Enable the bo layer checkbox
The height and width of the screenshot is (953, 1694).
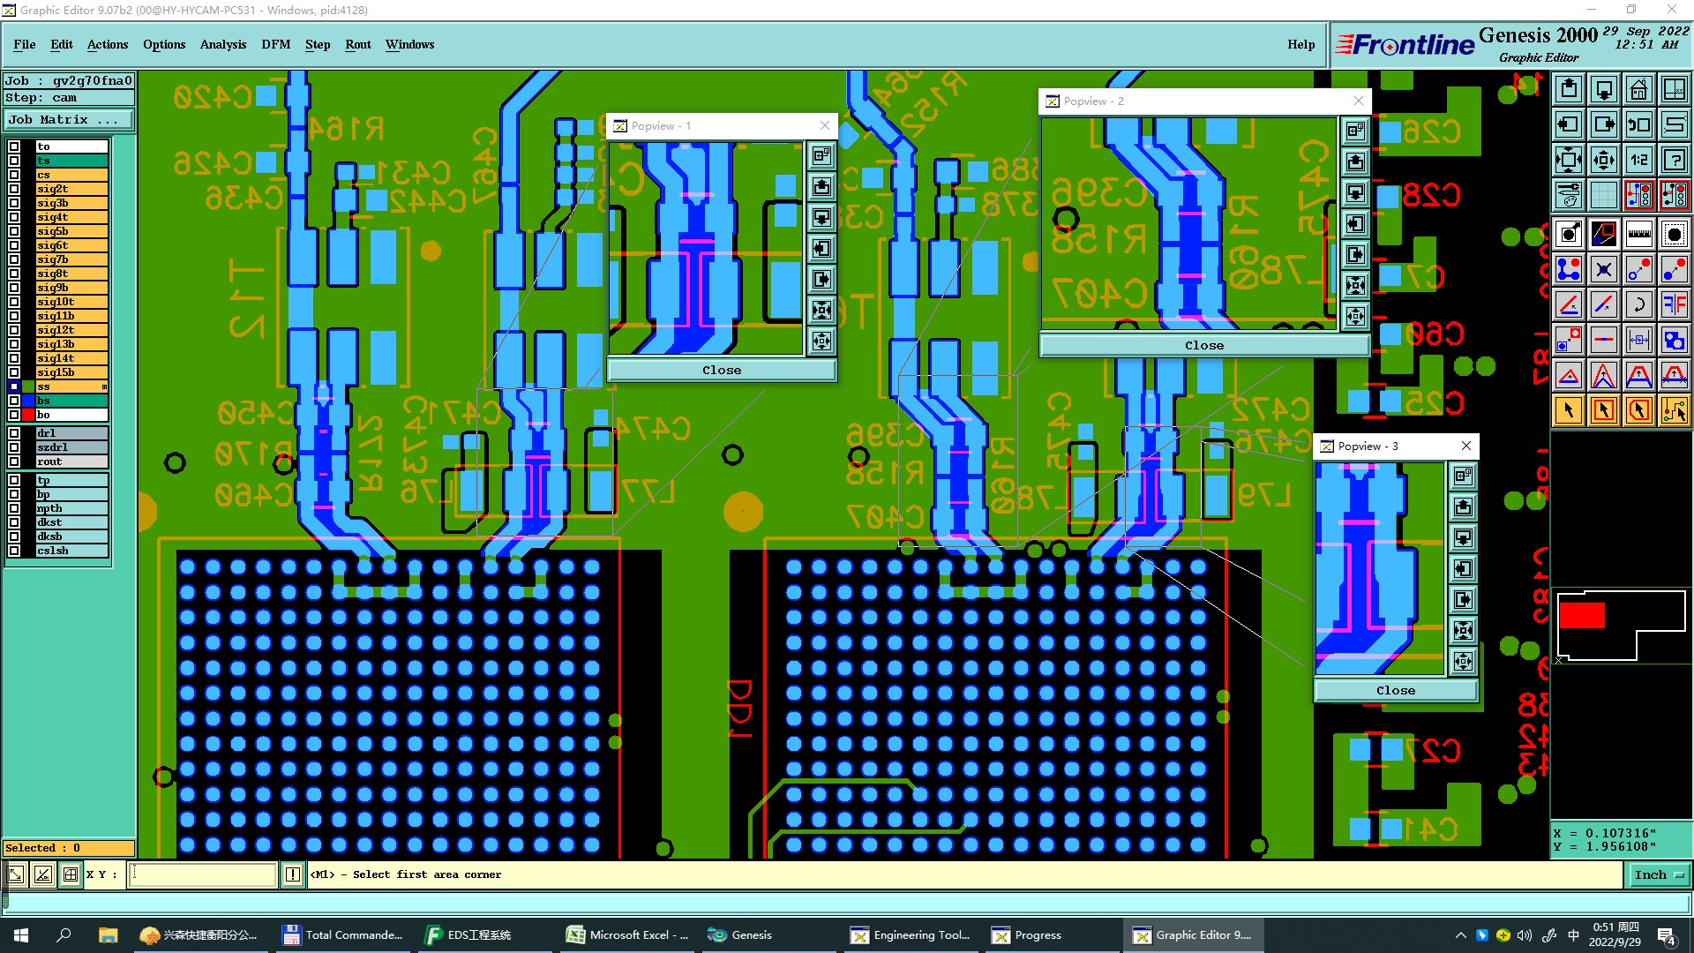[x=14, y=415]
